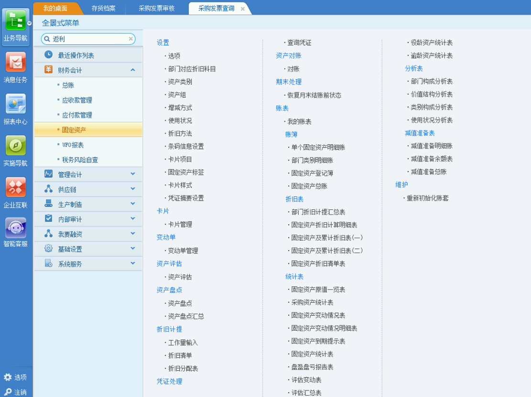Click the 系统服务 server icon
This screenshot has width=531, height=397.
point(48,263)
